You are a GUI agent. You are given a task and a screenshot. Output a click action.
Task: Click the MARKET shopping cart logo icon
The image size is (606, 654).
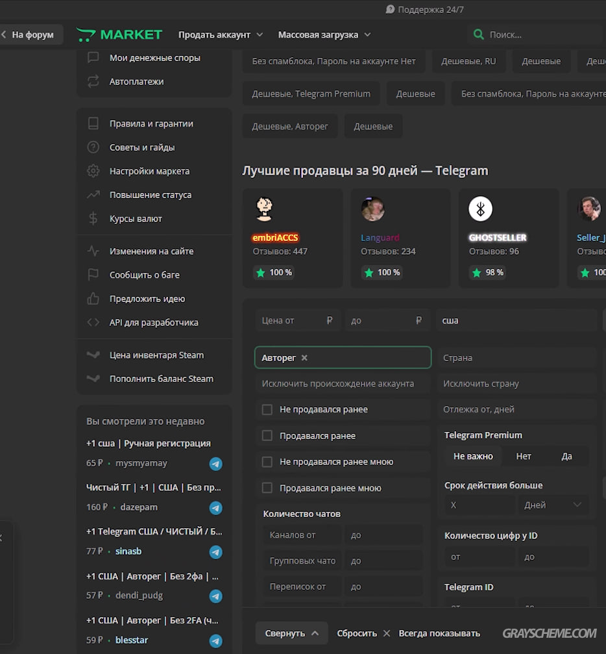pyautogui.click(x=86, y=34)
